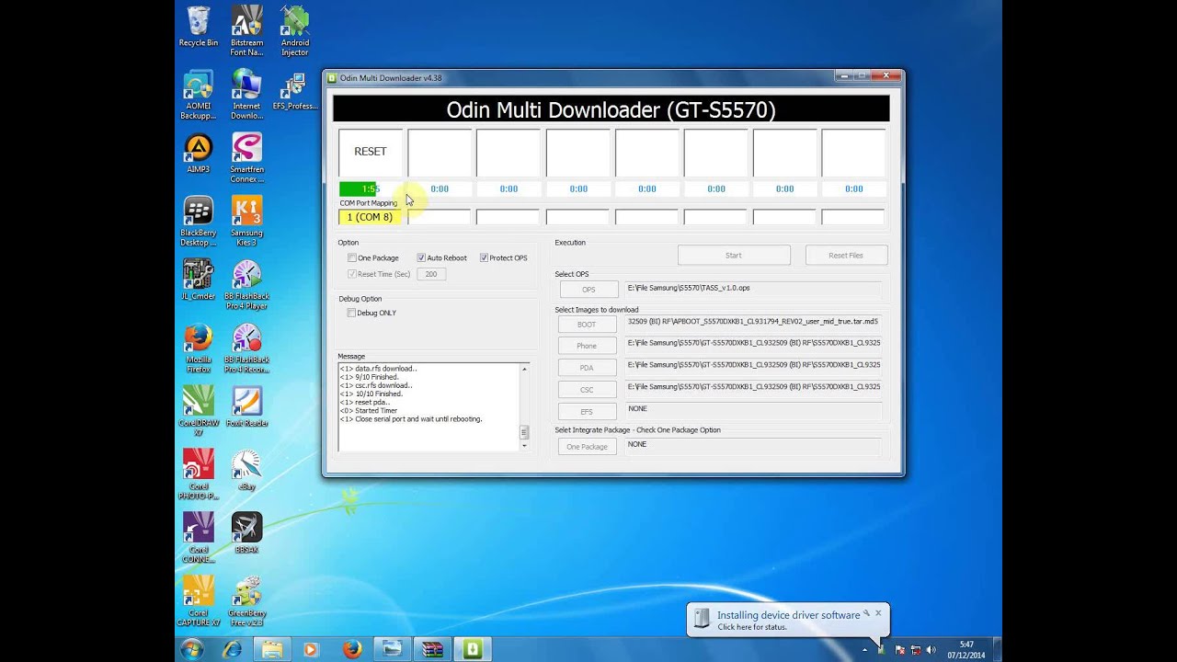1177x662 pixels.
Task: Open GreenBerry Free desktop shortcut
Action: pos(246,601)
